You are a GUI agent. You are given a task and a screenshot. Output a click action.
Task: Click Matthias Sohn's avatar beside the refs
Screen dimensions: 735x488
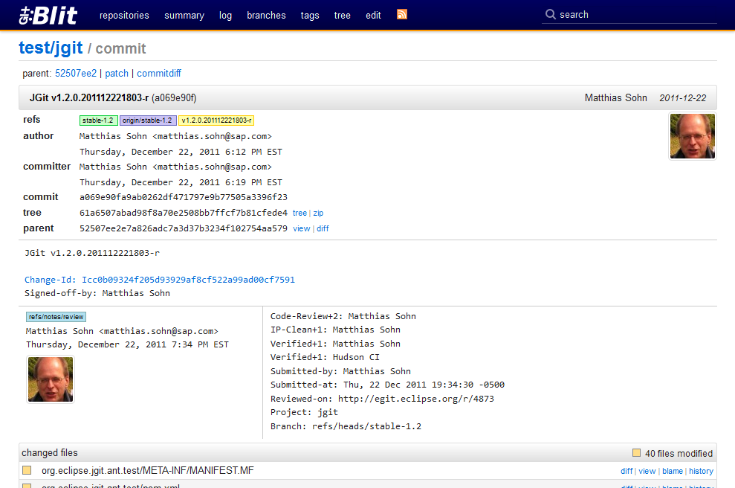[693, 136]
